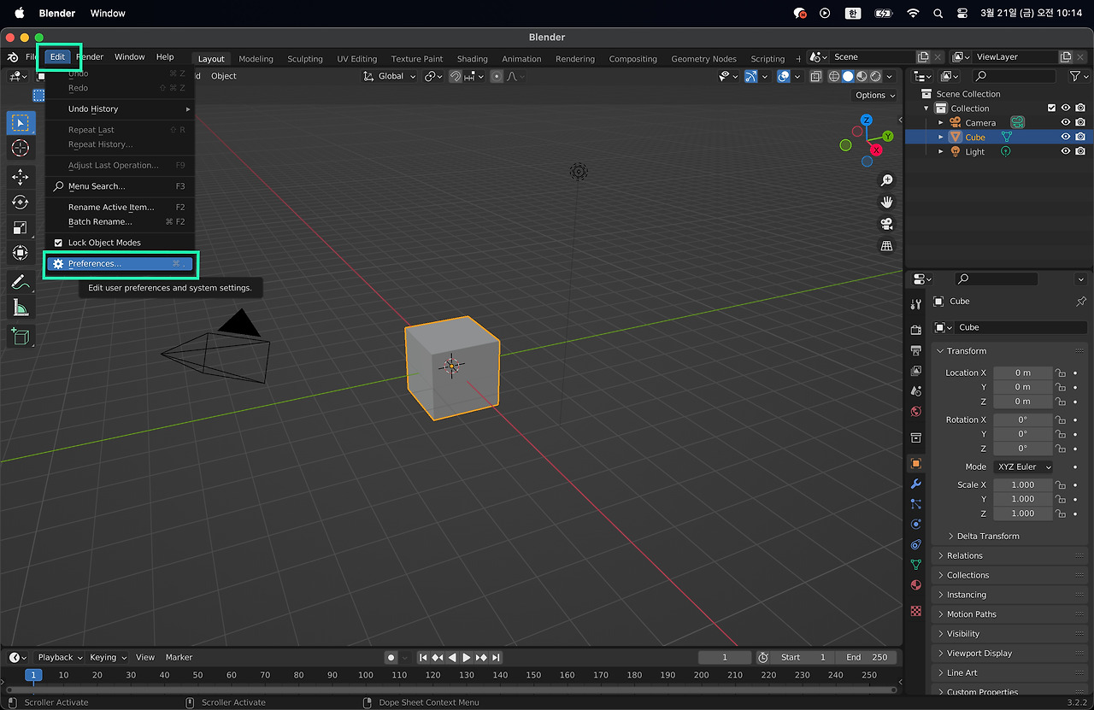Toggle proportional editing in the header
The height and width of the screenshot is (710, 1094).
496,76
